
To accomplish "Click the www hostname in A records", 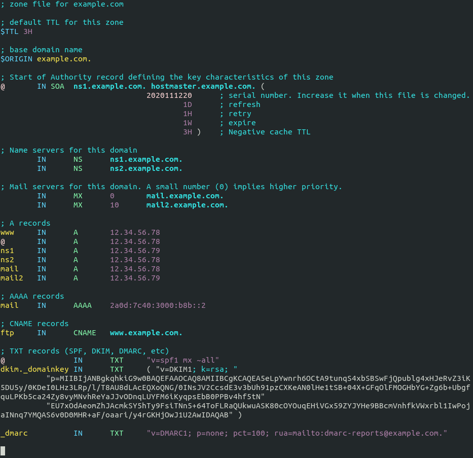I will [x=7, y=233].
